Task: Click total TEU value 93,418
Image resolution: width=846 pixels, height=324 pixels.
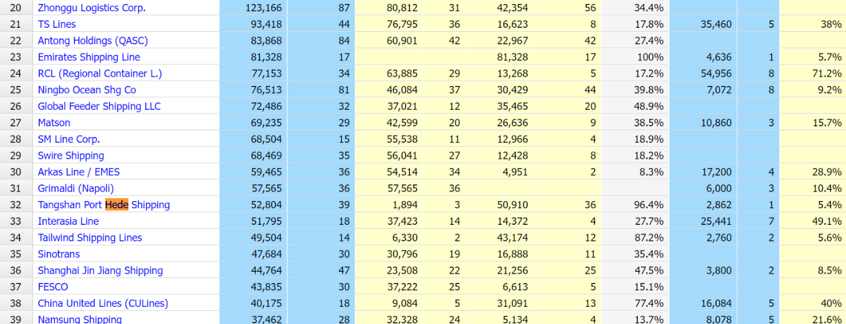Action: [x=266, y=24]
